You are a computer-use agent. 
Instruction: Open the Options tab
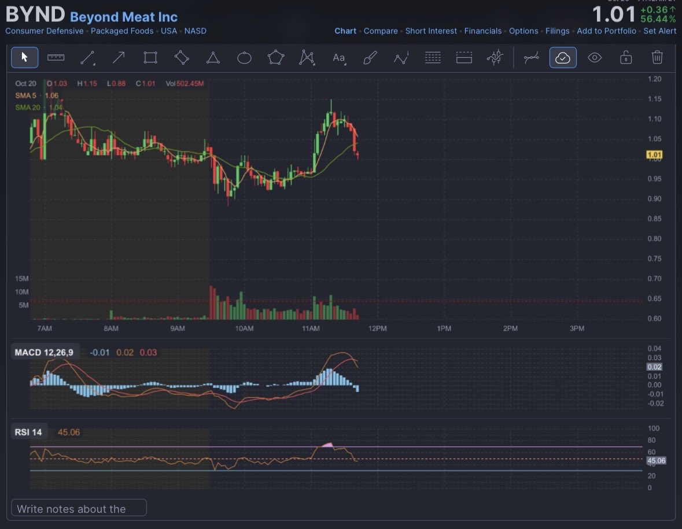click(524, 31)
